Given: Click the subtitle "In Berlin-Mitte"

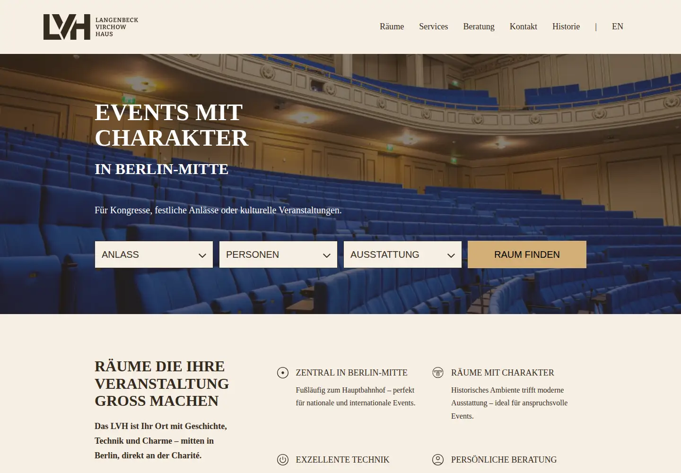Looking at the screenshot, I should (161, 169).
